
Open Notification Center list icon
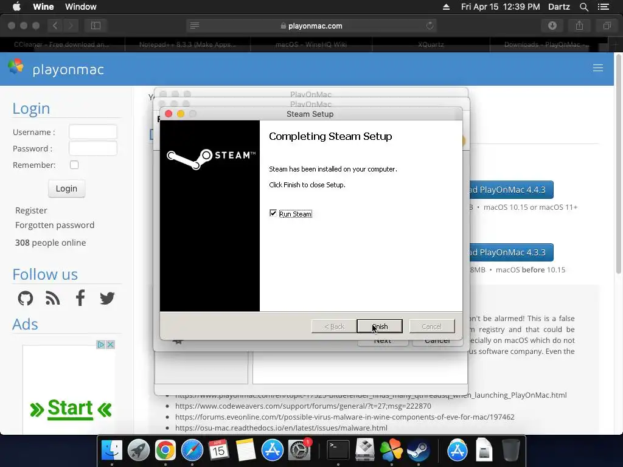coord(603,7)
